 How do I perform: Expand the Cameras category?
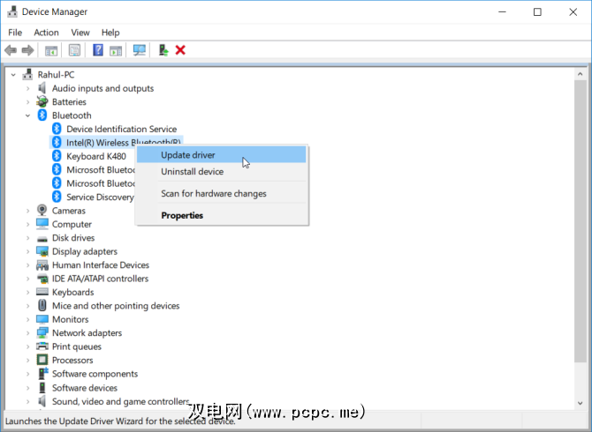(x=27, y=211)
